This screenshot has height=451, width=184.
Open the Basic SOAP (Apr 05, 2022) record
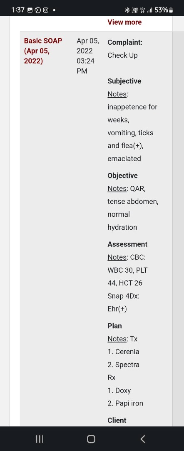point(43,51)
